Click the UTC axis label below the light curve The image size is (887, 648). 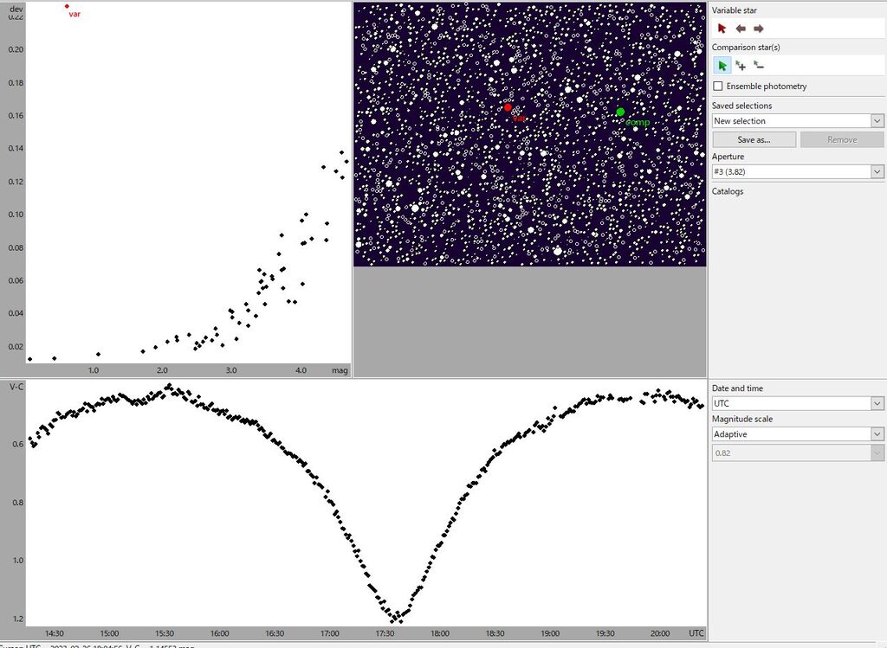[x=696, y=633]
